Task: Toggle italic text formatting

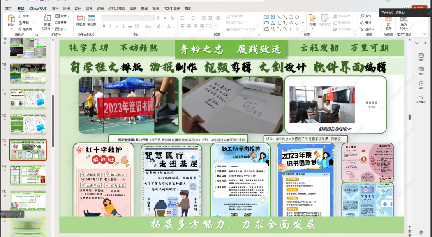Action: [111, 26]
